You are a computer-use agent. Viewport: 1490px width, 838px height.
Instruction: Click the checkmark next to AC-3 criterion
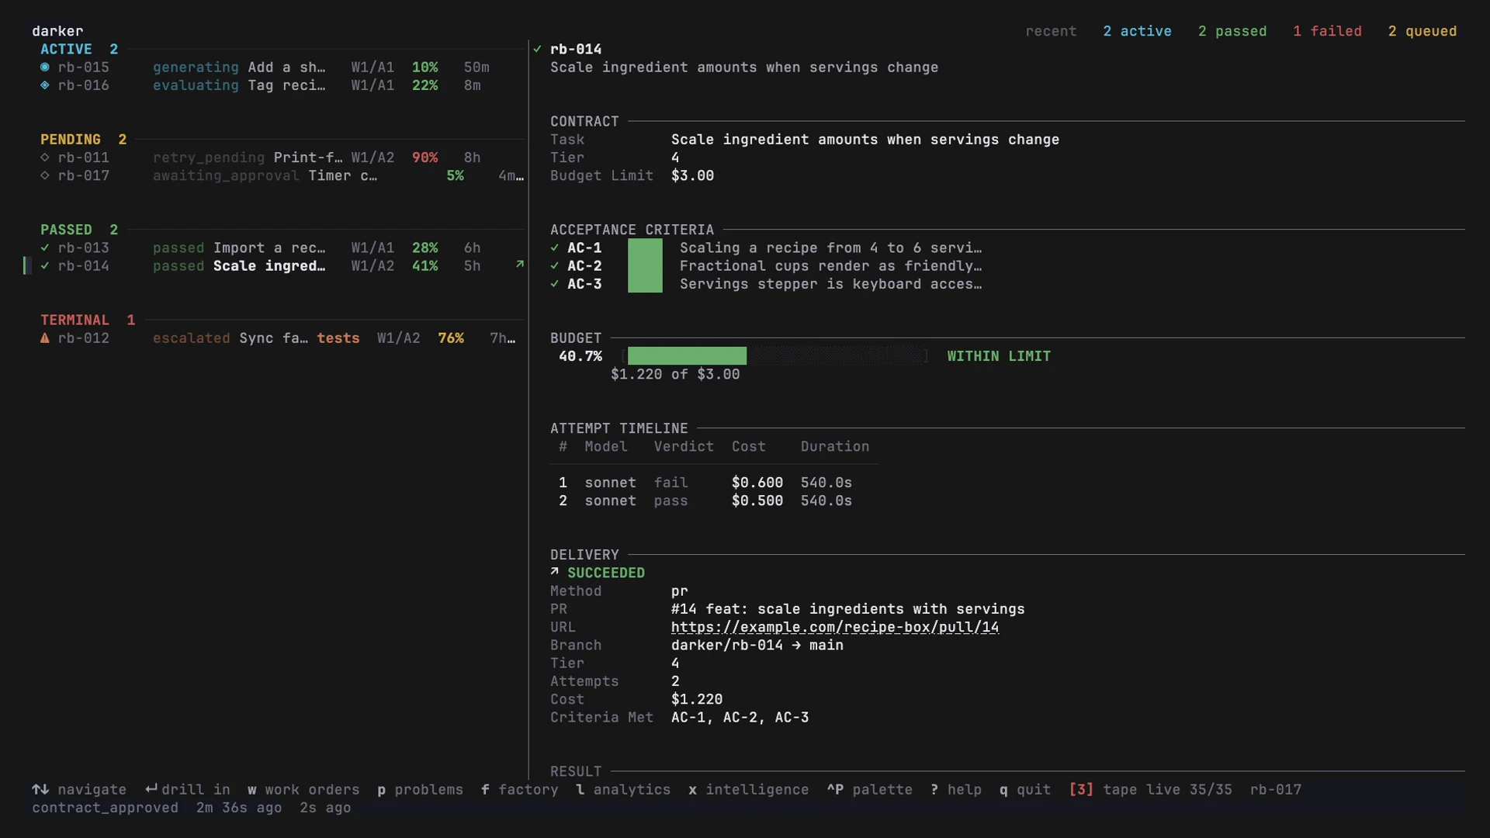pyautogui.click(x=555, y=284)
